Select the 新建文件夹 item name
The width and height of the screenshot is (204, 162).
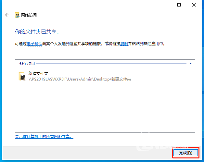38,74
